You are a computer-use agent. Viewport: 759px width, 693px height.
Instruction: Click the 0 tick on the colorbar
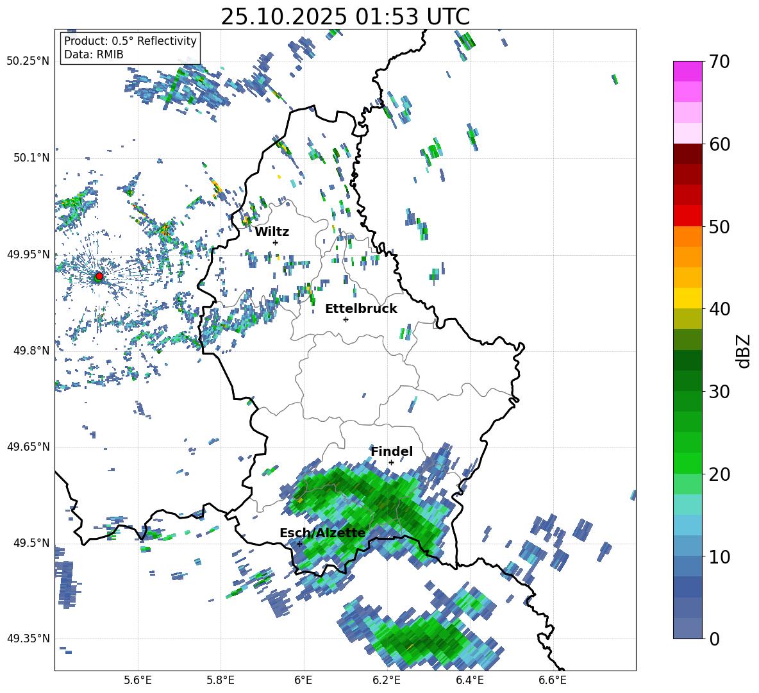coord(714,639)
